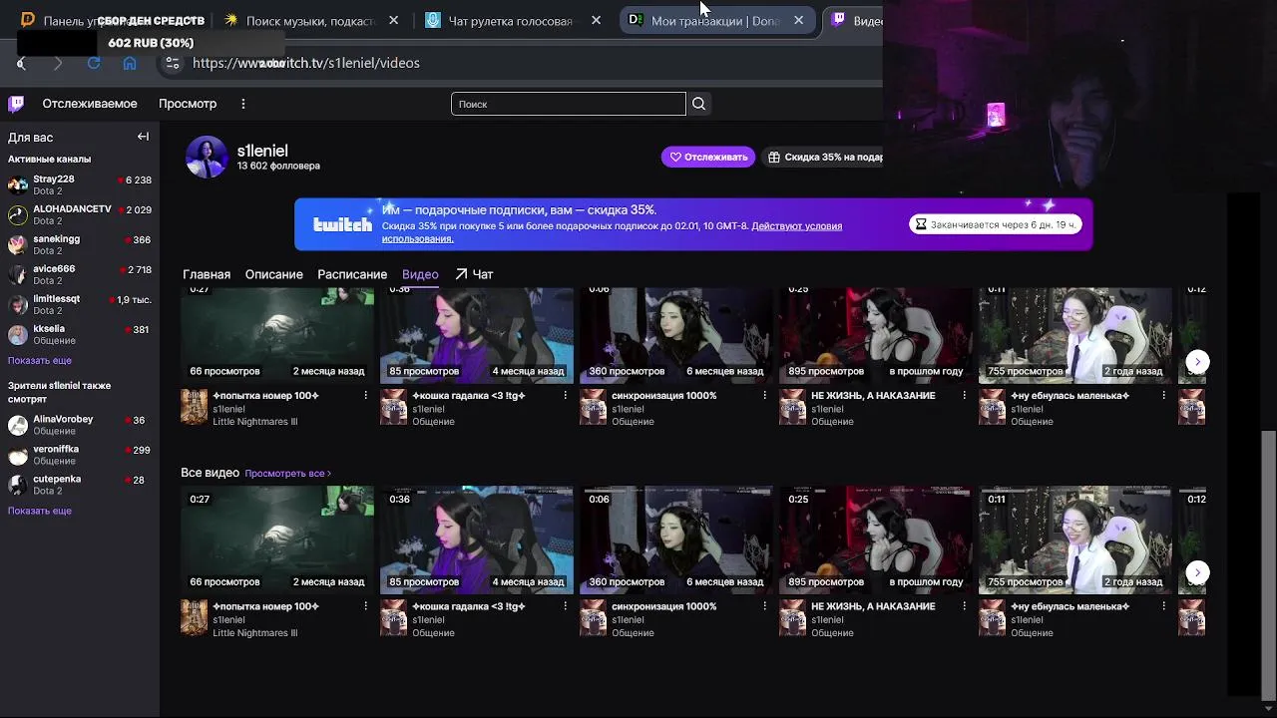The width and height of the screenshot is (1277, 718).
Task: Open site settings icon beside the URL
Action: [x=173, y=63]
